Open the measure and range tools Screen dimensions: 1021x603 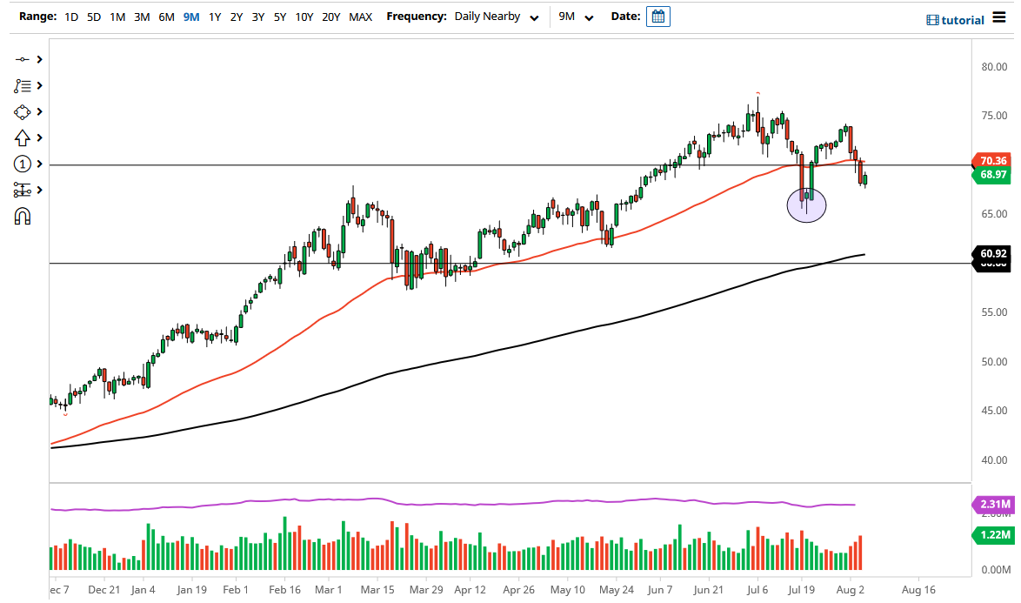point(22,191)
